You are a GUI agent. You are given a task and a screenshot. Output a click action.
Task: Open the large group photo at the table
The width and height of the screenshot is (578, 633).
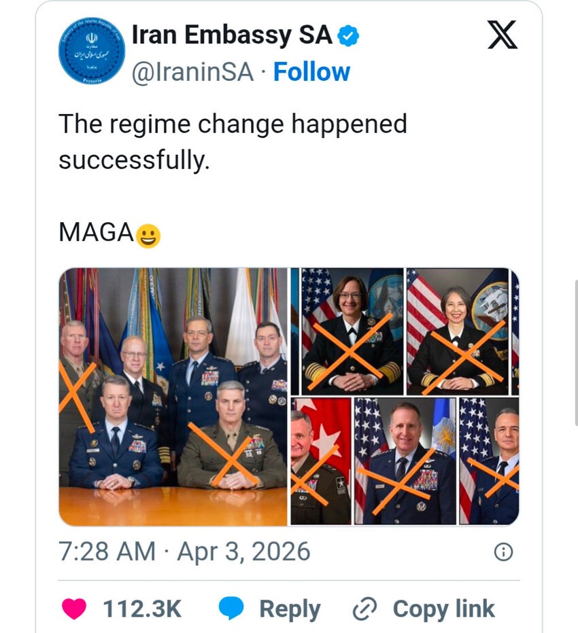[x=173, y=397]
